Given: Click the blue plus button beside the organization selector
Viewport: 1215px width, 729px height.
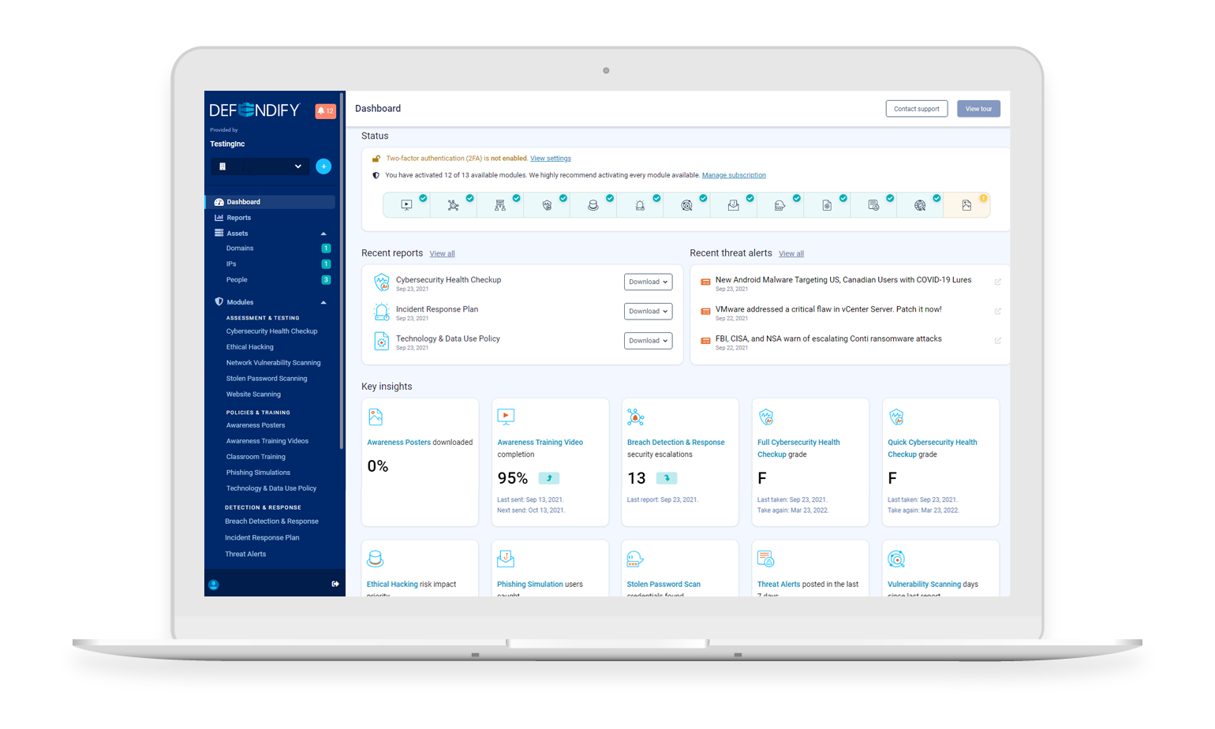Looking at the screenshot, I should click(x=323, y=166).
